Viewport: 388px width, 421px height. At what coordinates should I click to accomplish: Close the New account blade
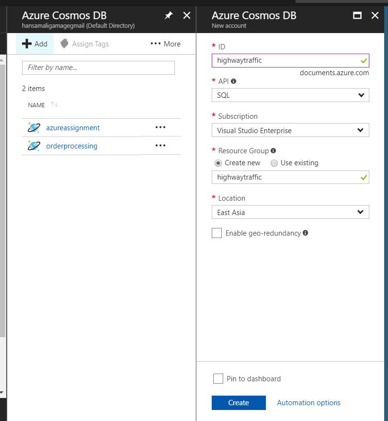(375, 16)
